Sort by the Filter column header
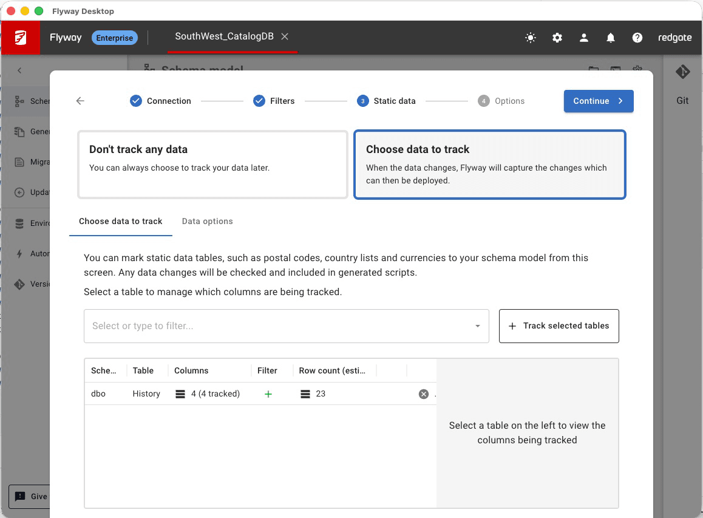Screen dimensions: 703x518 267,370
